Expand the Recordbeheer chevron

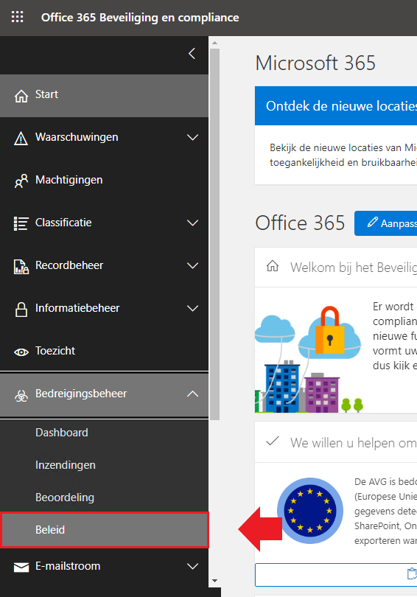tap(193, 265)
